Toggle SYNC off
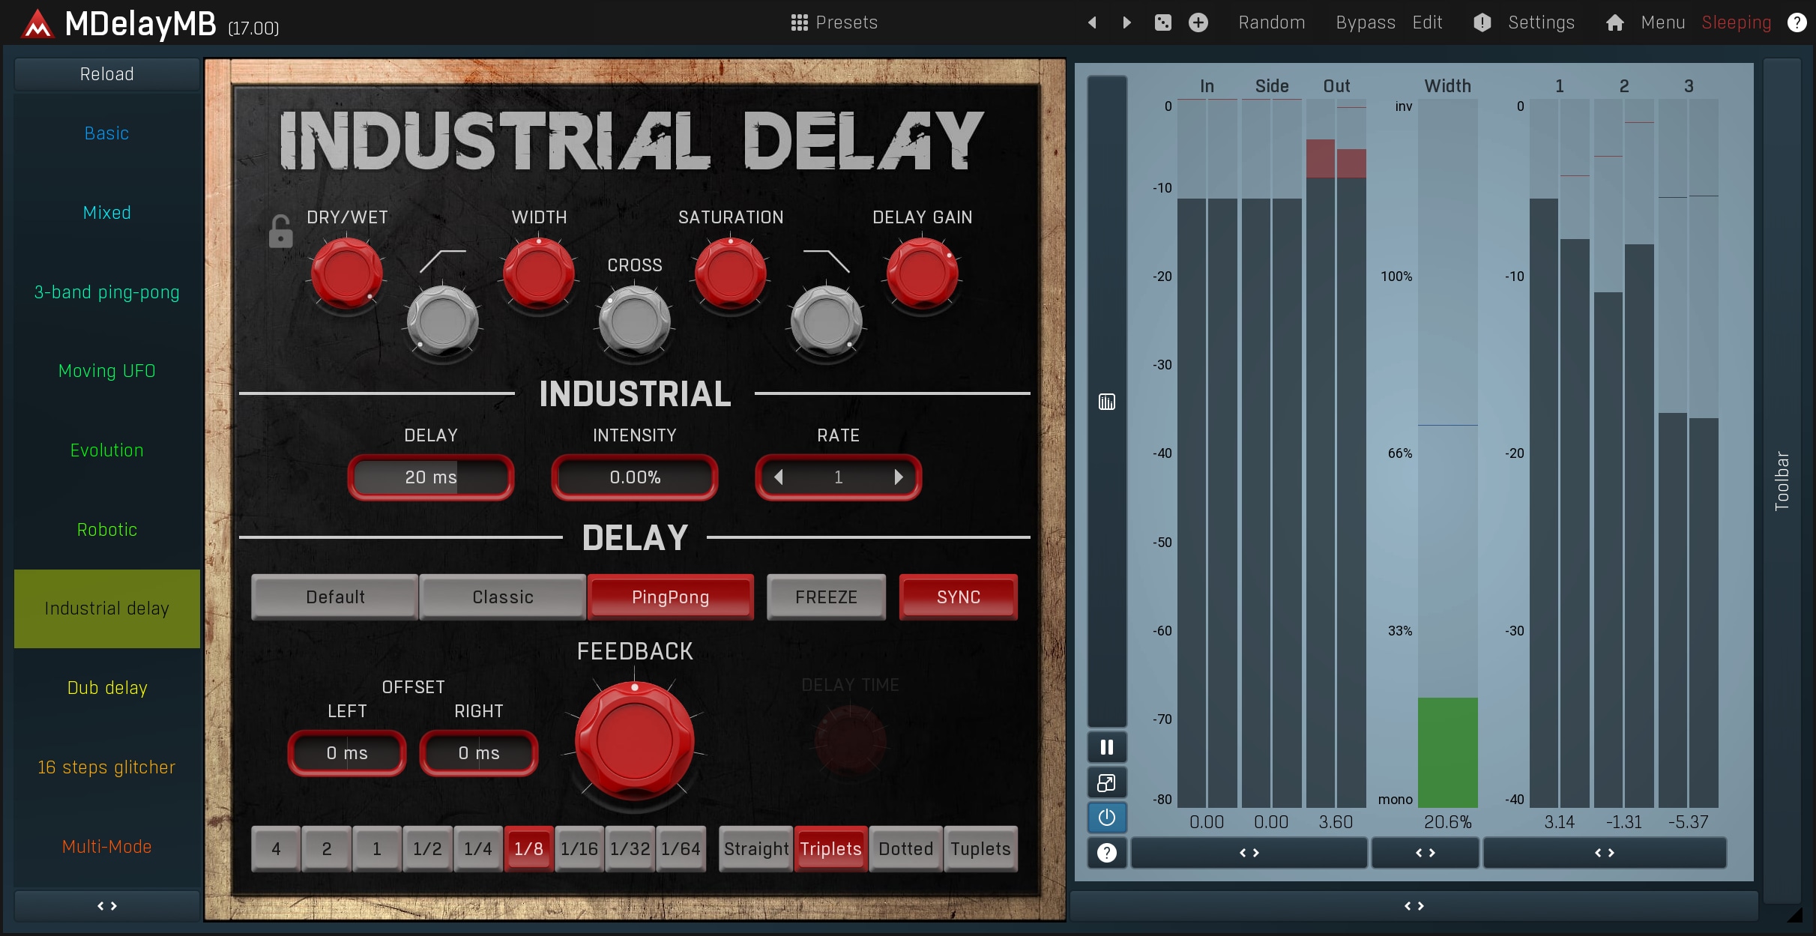 958,597
